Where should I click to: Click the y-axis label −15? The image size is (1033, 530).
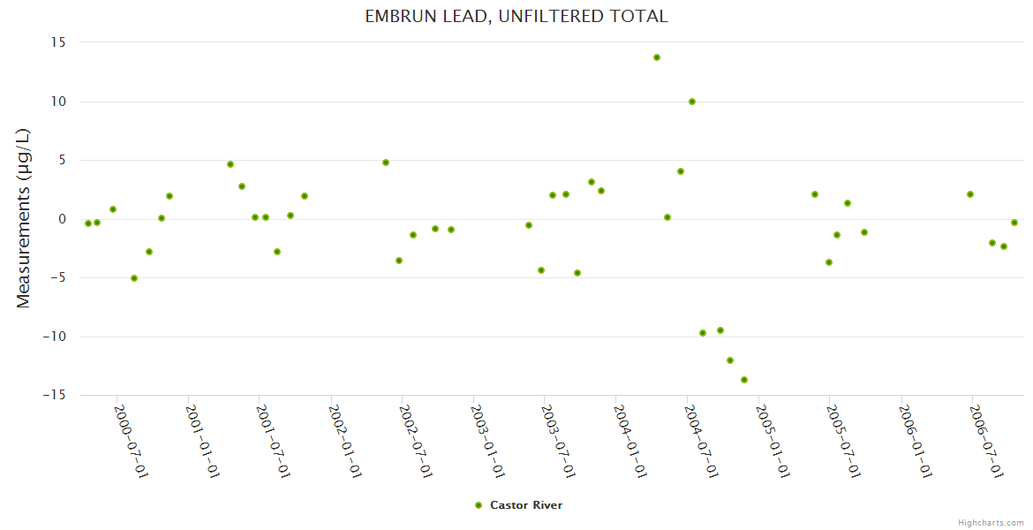pos(55,395)
